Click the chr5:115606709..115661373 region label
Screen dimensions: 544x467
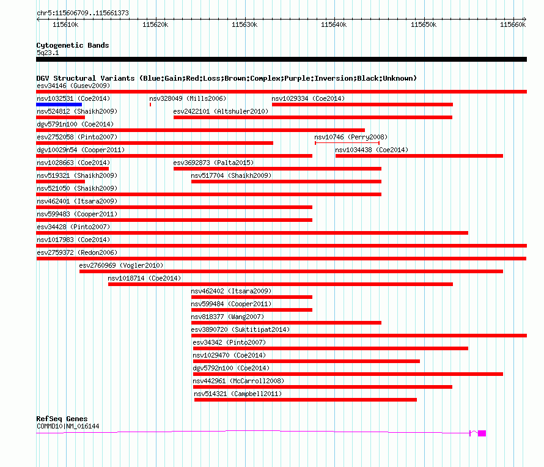click(x=83, y=13)
